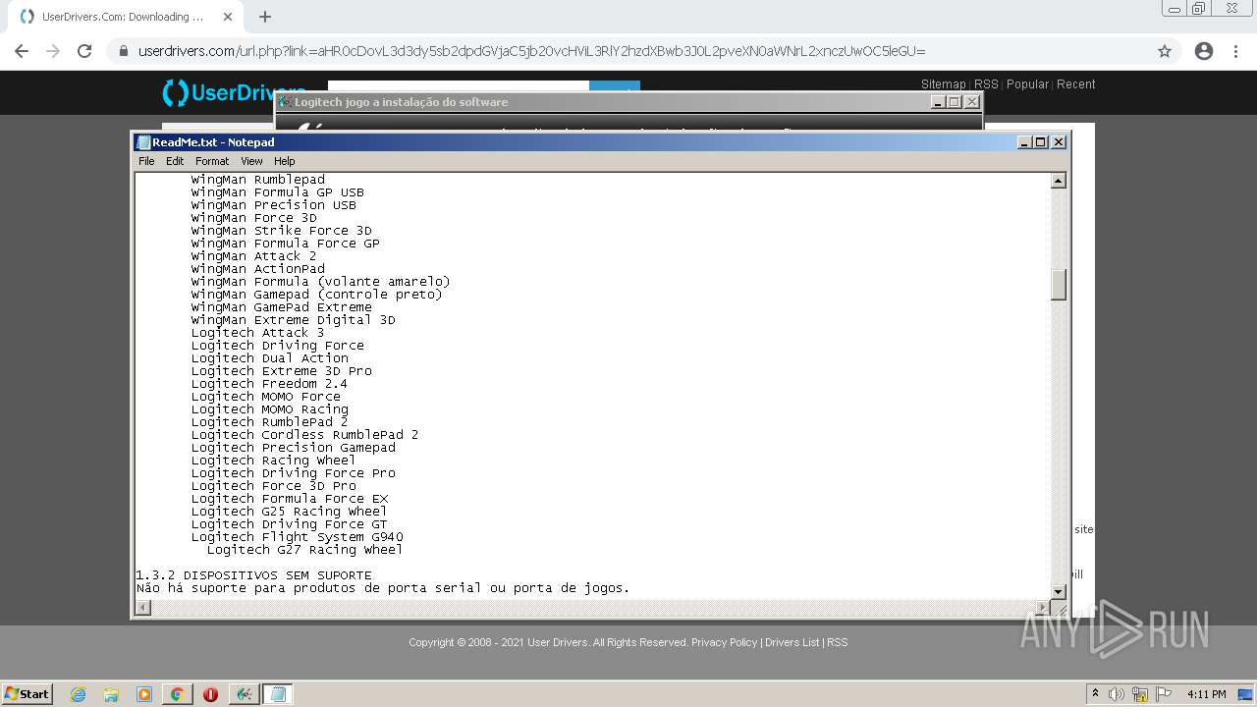Click the Notepad scroll down arrow

click(x=1059, y=591)
